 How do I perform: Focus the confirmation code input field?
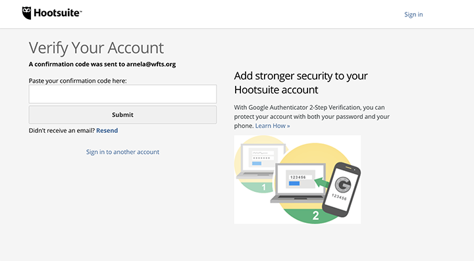122,94
